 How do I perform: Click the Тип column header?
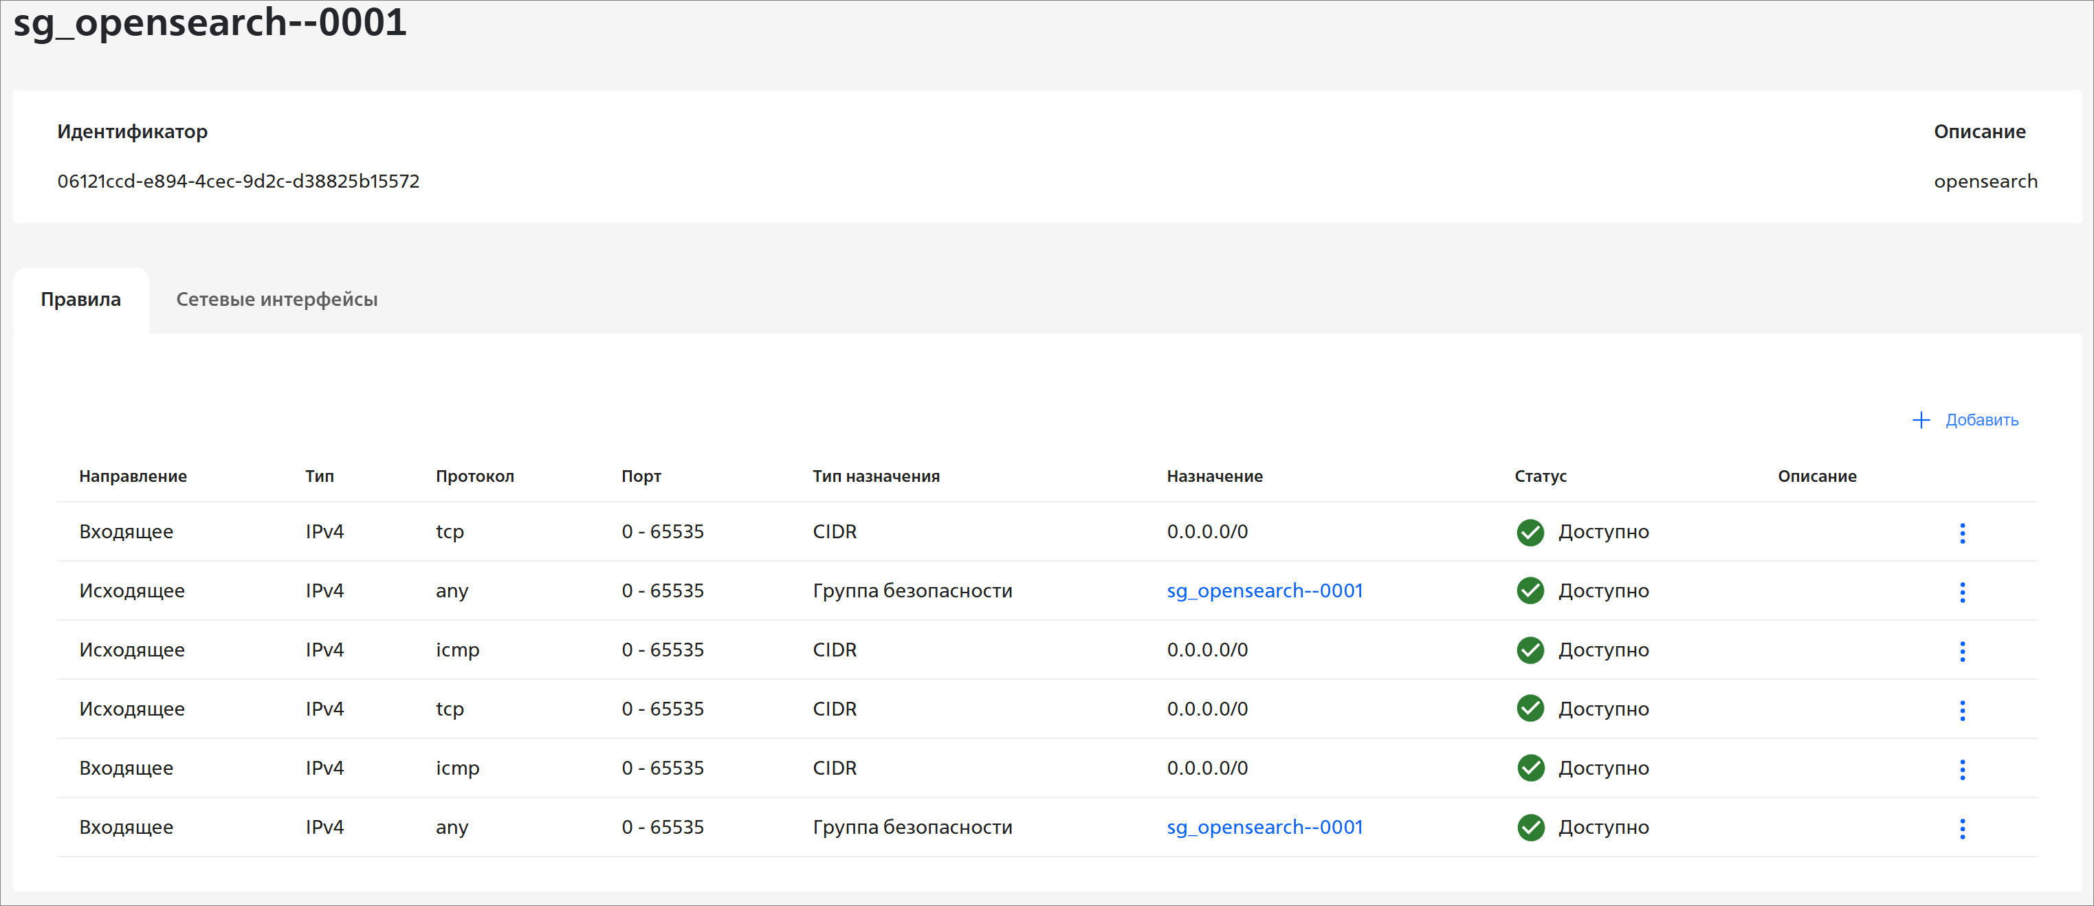(x=320, y=476)
